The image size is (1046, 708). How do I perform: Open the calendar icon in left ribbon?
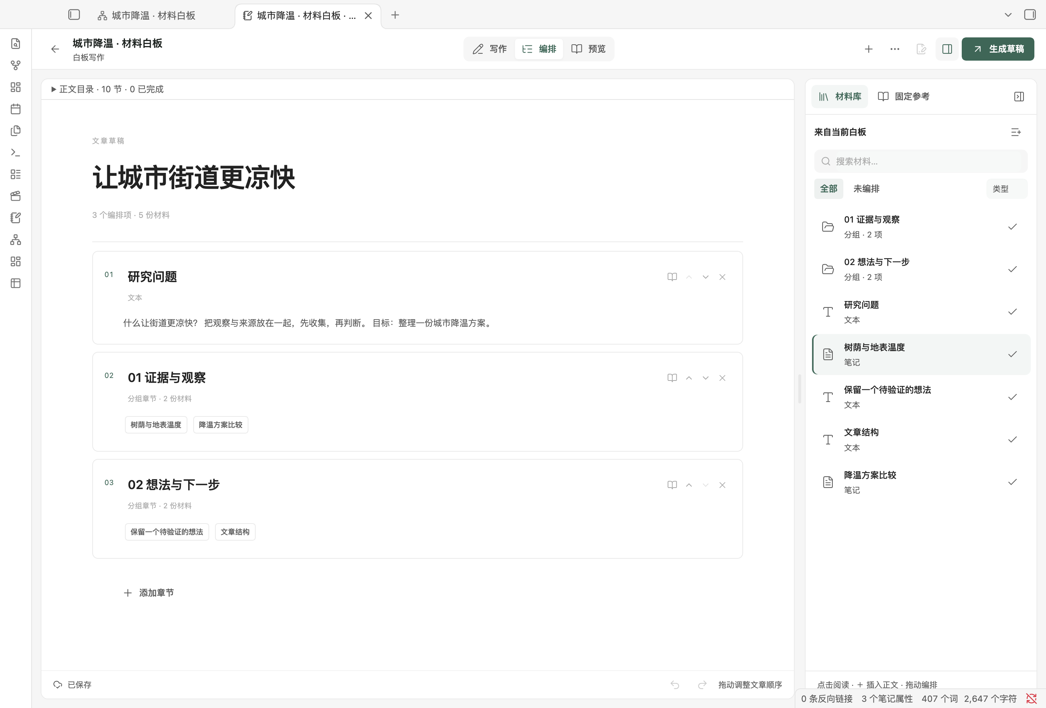pyautogui.click(x=16, y=109)
